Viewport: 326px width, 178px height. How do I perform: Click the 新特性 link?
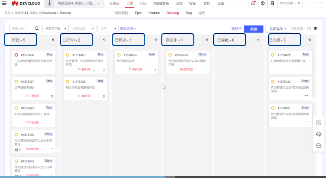pyautogui.click(x=237, y=29)
